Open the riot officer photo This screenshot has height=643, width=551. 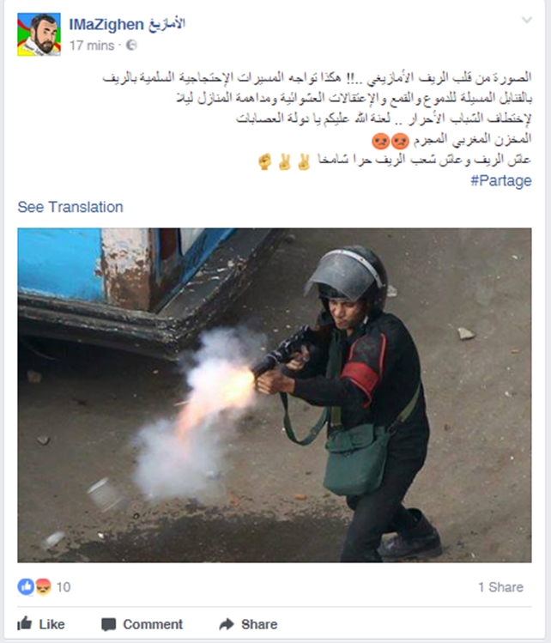coord(275,395)
